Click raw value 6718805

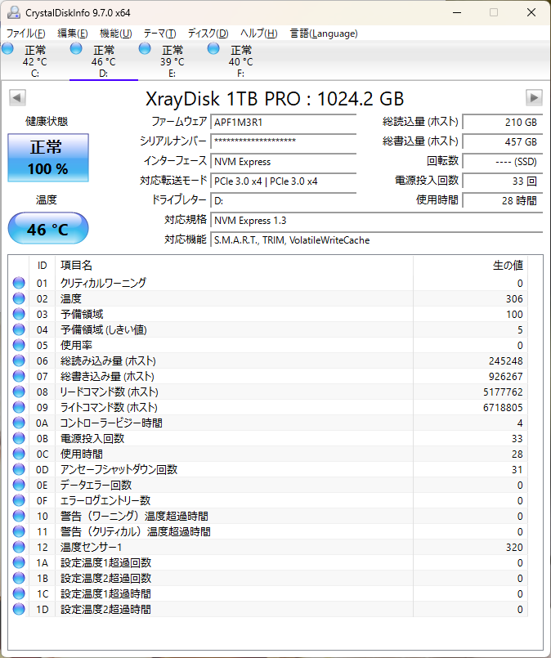click(x=503, y=408)
